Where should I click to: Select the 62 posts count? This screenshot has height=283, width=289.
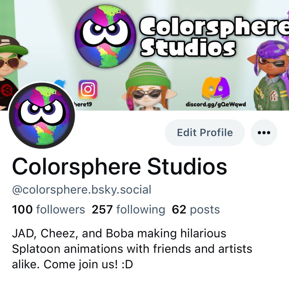(x=196, y=209)
